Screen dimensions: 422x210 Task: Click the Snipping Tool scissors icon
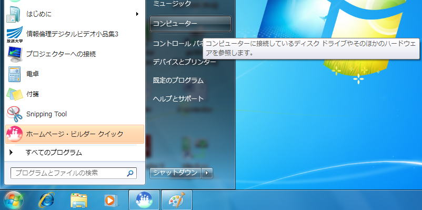coord(15,114)
